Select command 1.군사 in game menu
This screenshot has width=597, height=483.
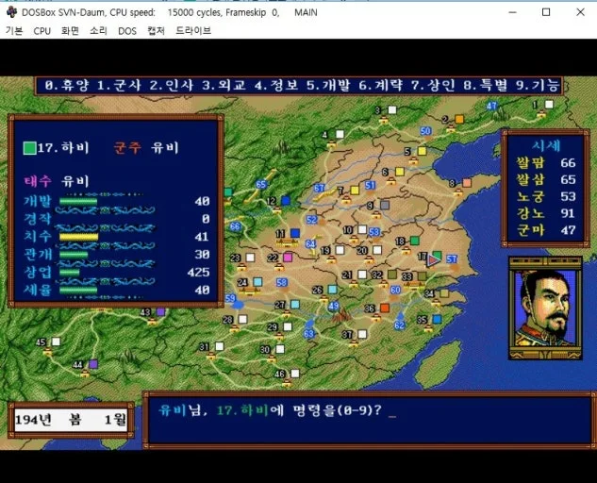coord(119,85)
